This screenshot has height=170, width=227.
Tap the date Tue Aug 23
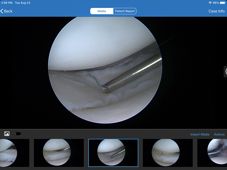23,3
